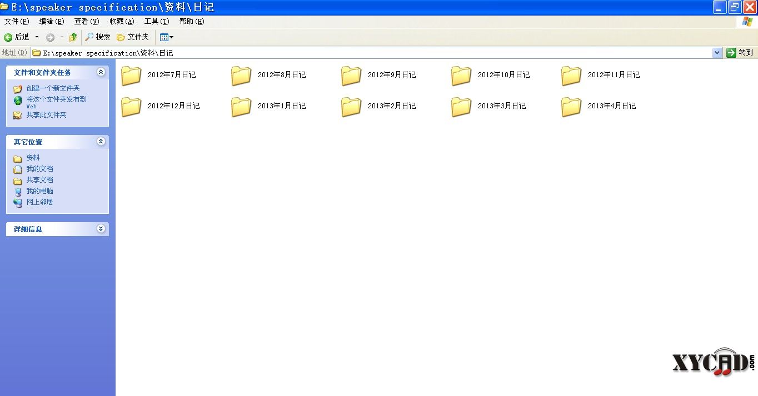Select the 2012年9月日记 folder icon

pos(352,76)
